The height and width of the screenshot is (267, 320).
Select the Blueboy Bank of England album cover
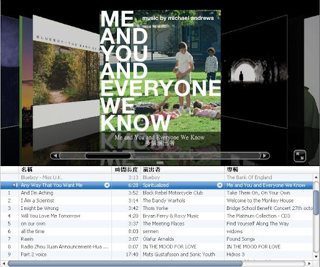[66, 71]
